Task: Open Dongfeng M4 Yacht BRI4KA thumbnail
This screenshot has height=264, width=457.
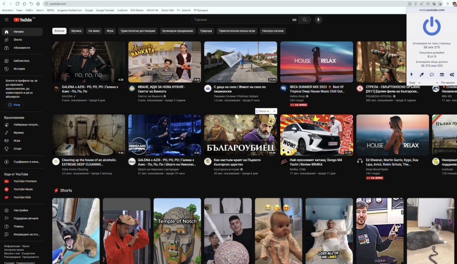Action: 317,135
